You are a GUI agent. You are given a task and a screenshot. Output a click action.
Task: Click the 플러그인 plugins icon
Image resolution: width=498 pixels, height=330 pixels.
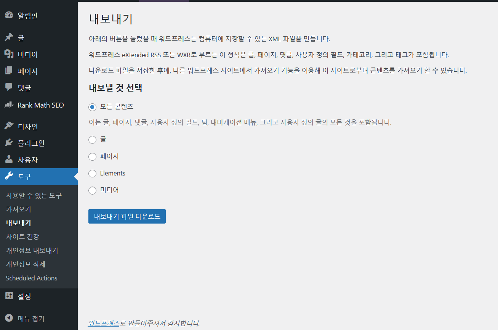[x=8, y=142]
